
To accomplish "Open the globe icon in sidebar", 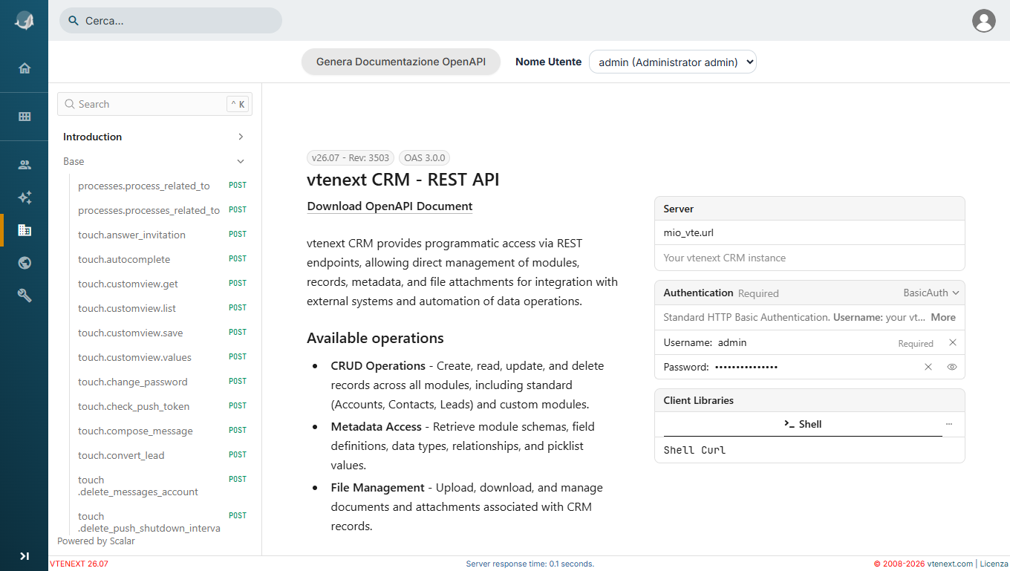I will coord(25,263).
